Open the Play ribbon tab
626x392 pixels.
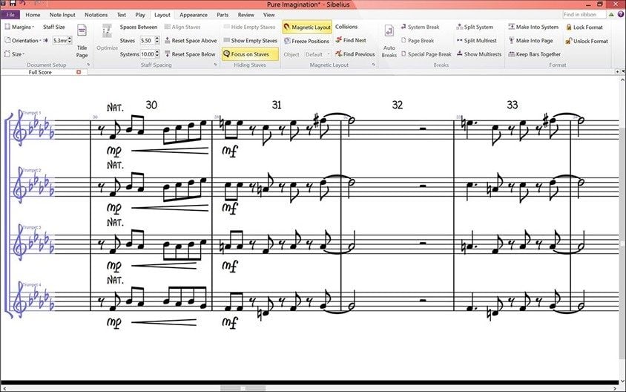(x=140, y=15)
